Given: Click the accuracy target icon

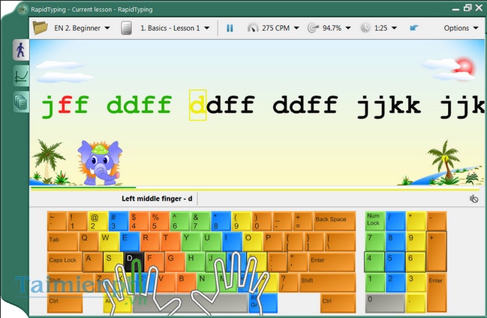Looking at the screenshot, I should 313,28.
